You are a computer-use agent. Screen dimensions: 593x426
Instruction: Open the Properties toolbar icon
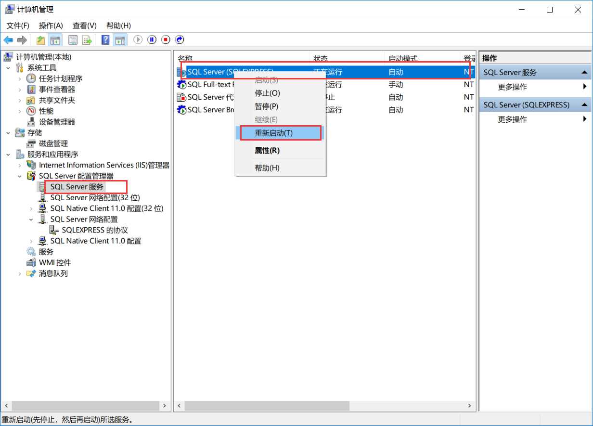[73, 40]
